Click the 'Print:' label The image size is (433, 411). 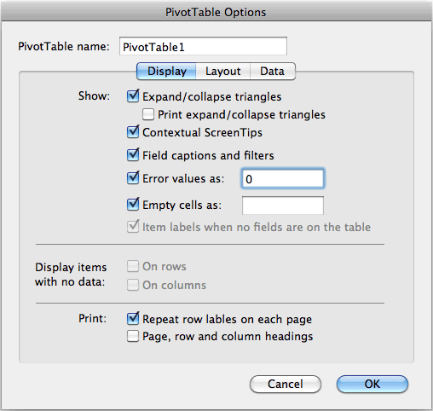[x=92, y=319]
